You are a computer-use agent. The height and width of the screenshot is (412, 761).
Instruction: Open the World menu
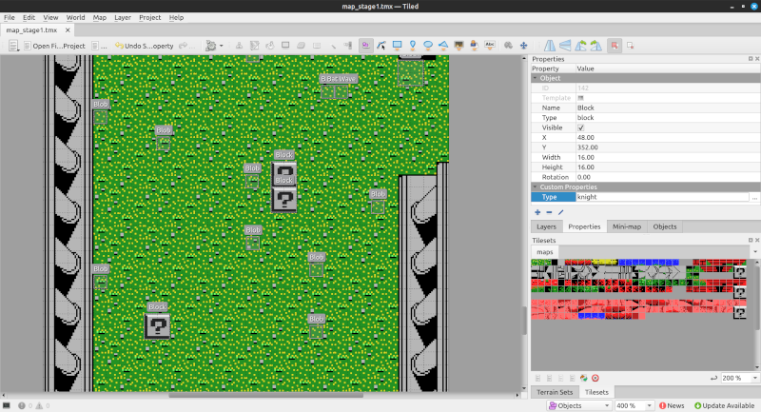click(76, 17)
